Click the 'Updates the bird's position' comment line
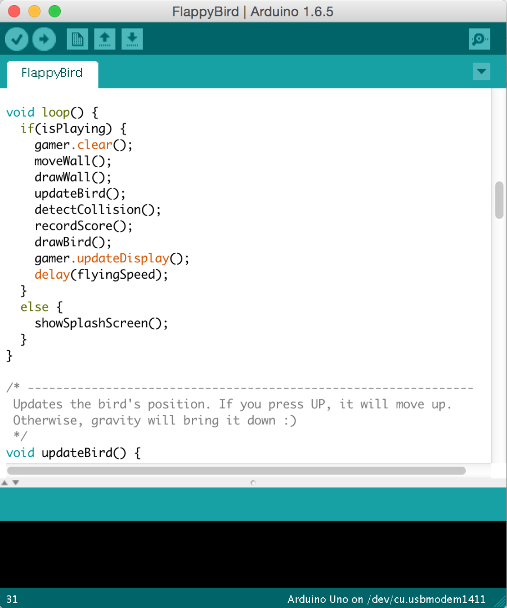 (x=232, y=404)
